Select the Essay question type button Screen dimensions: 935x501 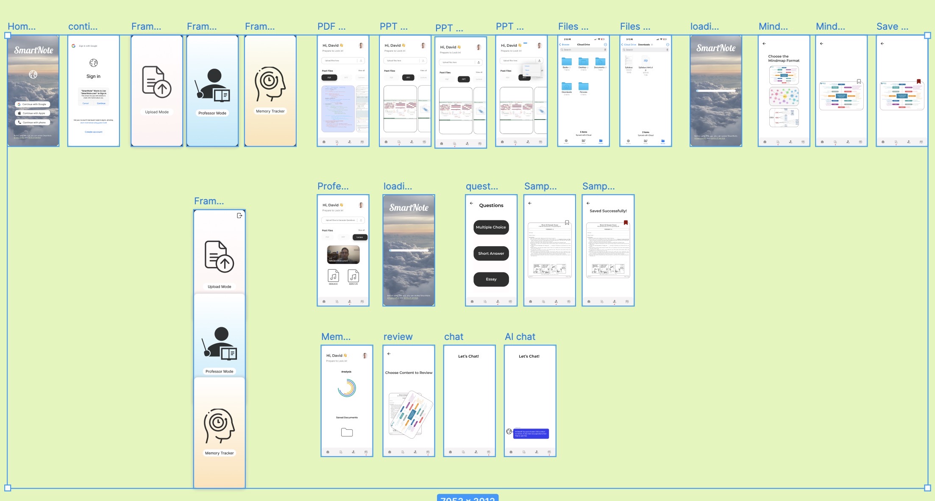pyautogui.click(x=491, y=279)
